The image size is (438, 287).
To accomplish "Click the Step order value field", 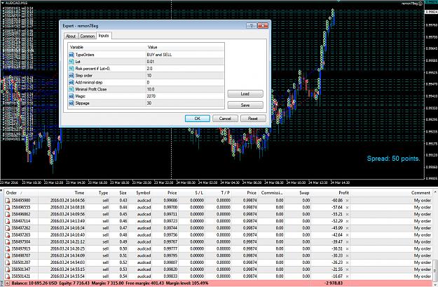I will (185, 76).
